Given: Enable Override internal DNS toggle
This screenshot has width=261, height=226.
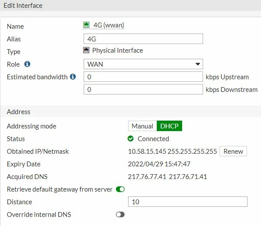Looking at the screenshot, I should click(x=120, y=215).
